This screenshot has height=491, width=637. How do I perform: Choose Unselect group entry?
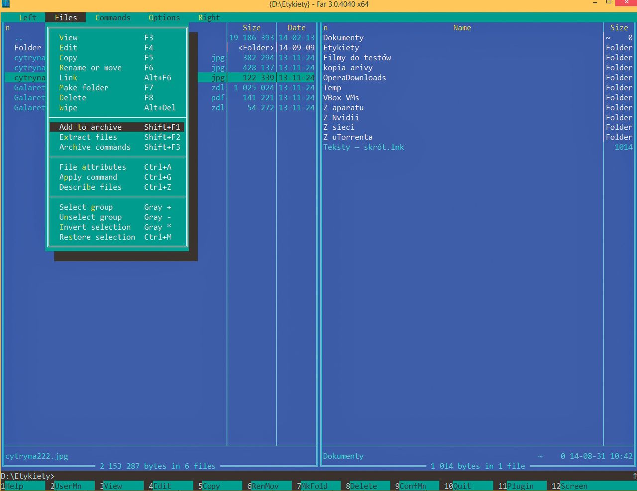click(x=117, y=217)
